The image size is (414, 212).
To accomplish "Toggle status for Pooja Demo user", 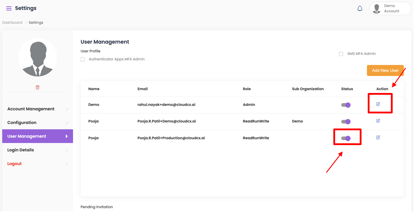I will tap(346, 121).
